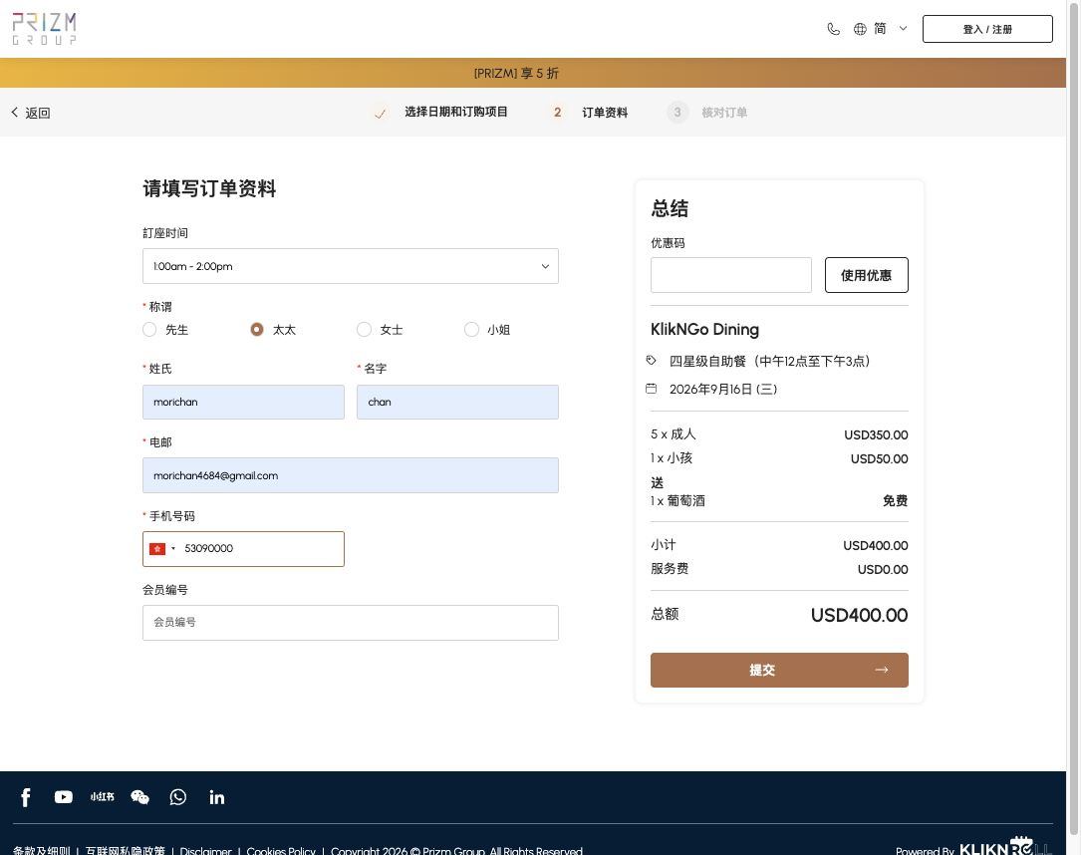The width and height of the screenshot is (1081, 855).
Task: Open the Facebook footer icon
Action: click(26, 797)
